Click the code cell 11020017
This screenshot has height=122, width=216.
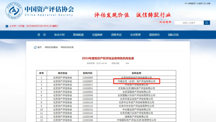(x=87, y=85)
